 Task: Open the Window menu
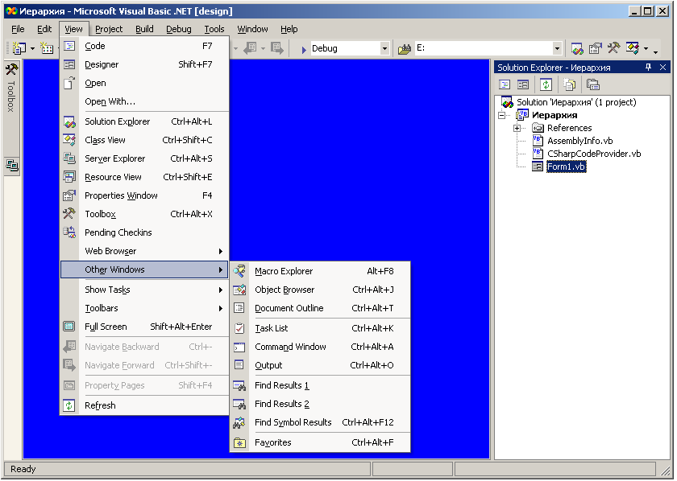click(252, 29)
